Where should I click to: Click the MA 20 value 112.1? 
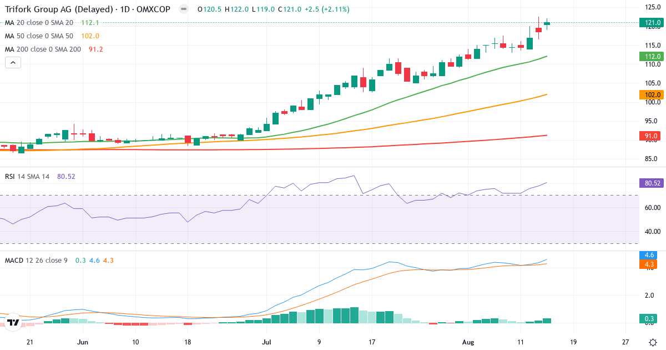click(90, 22)
